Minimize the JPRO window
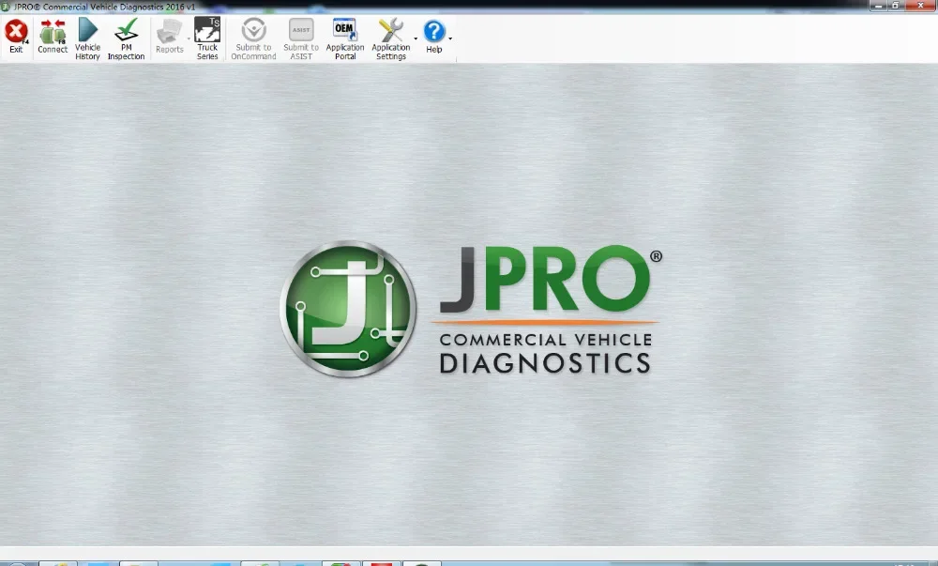This screenshot has width=938, height=566. click(x=878, y=6)
